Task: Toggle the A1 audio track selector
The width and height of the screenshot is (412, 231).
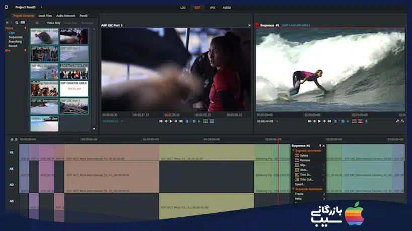Action: point(11,169)
